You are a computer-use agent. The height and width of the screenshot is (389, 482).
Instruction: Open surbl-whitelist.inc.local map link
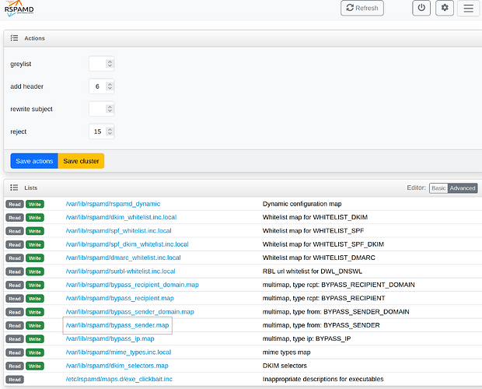click(x=120, y=272)
